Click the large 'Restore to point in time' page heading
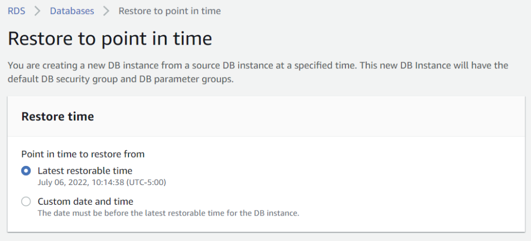 tap(110, 39)
